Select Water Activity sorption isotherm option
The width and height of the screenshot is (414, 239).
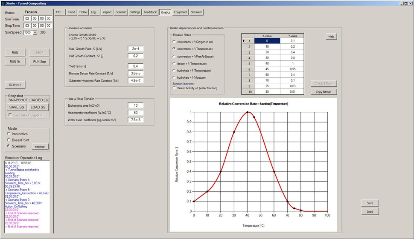174,88
